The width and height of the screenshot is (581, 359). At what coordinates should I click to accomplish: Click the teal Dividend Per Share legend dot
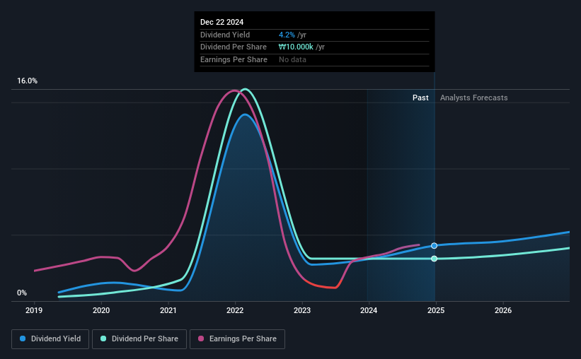103,339
